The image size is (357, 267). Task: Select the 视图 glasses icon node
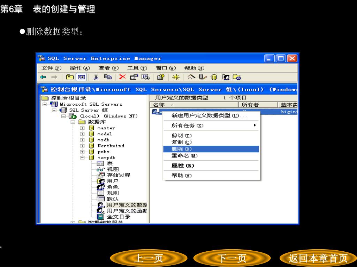pyautogui.click(x=101, y=169)
